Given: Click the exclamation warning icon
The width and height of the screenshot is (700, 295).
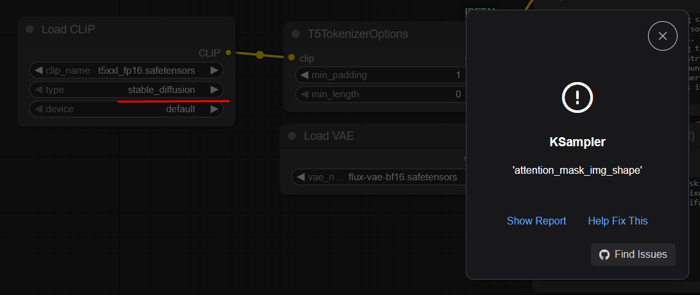Looking at the screenshot, I should tap(577, 97).
